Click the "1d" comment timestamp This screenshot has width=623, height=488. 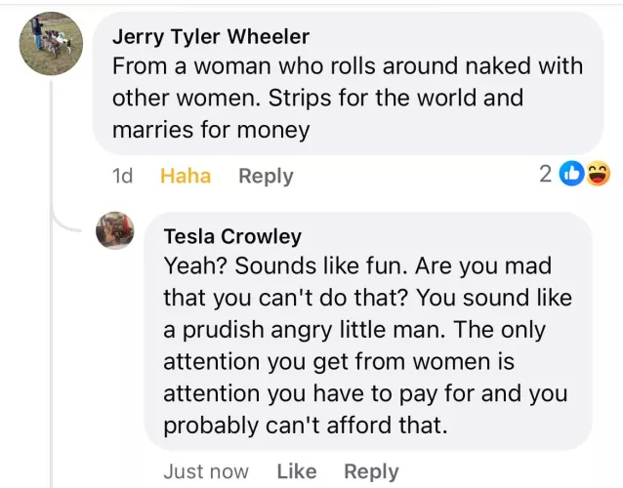(123, 176)
